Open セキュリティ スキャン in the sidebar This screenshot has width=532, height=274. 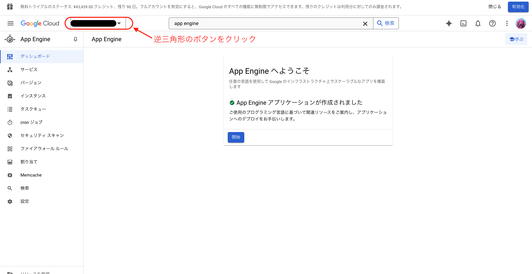[x=42, y=135]
